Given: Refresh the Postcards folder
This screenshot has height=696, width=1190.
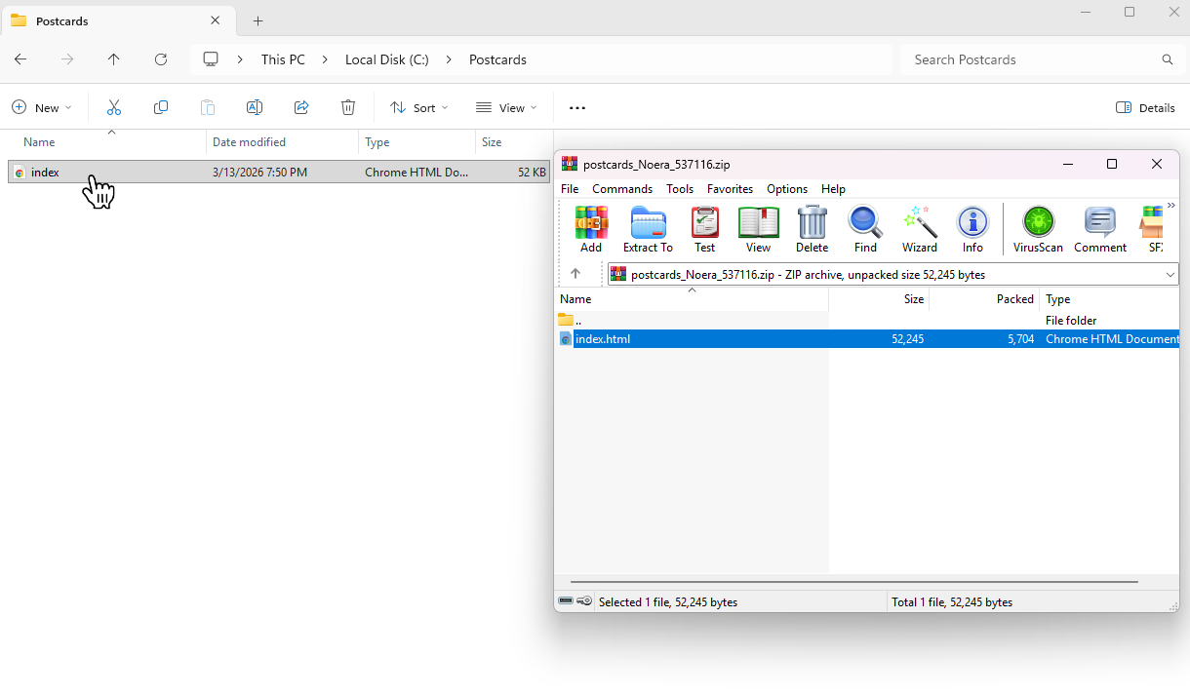Looking at the screenshot, I should tap(161, 59).
